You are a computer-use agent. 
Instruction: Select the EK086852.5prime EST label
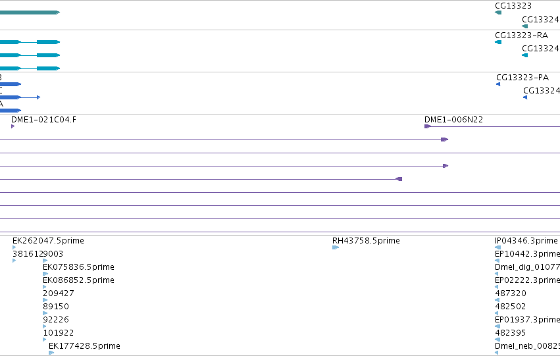coord(78,280)
